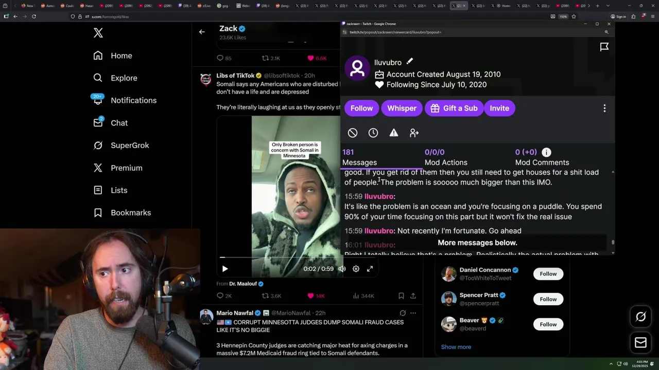Click browser Sign in button

[618, 16]
